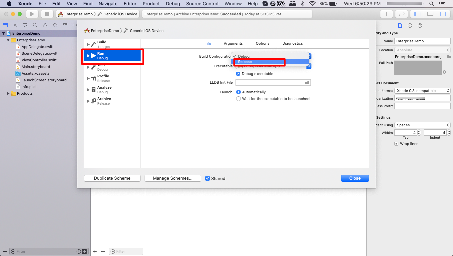
Task: Toggle the Shared scheme checkbox
Action: pyautogui.click(x=208, y=178)
